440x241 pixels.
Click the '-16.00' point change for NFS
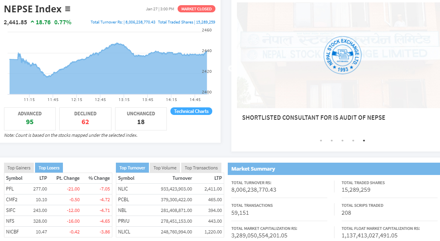pos(73,221)
